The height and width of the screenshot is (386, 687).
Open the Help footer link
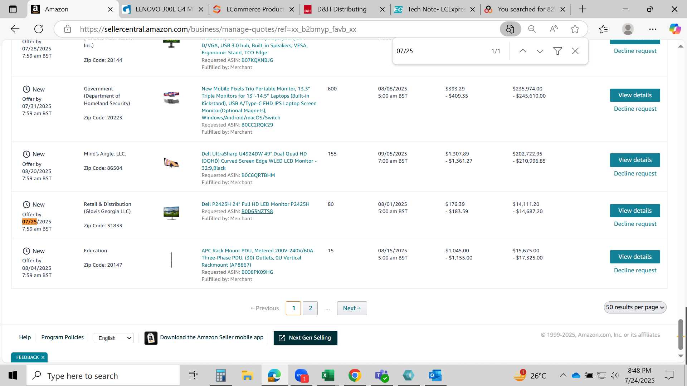[x=25, y=337]
